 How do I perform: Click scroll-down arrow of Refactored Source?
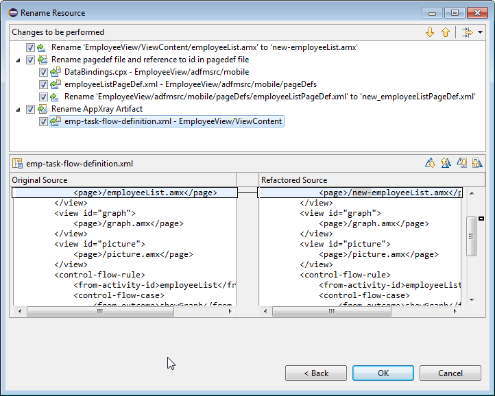click(x=472, y=300)
